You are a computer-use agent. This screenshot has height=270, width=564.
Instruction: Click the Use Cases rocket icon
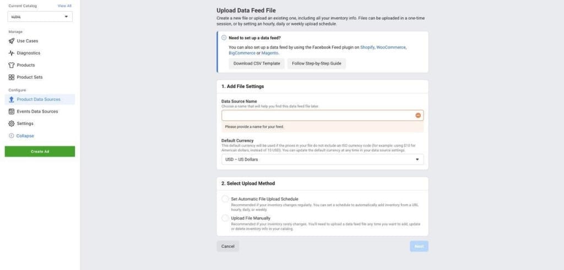[x=12, y=41]
